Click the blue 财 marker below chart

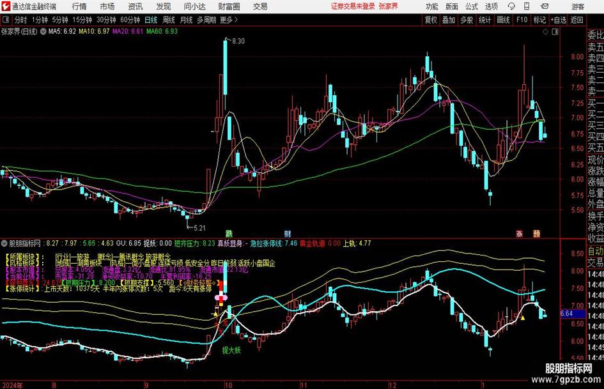click(288, 233)
